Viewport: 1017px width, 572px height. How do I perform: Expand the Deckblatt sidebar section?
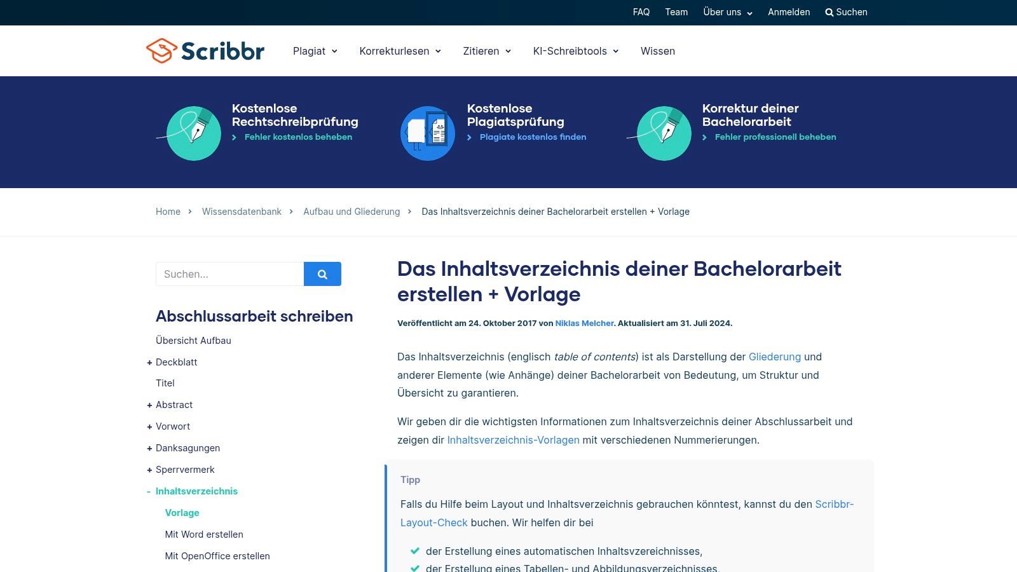tap(149, 362)
